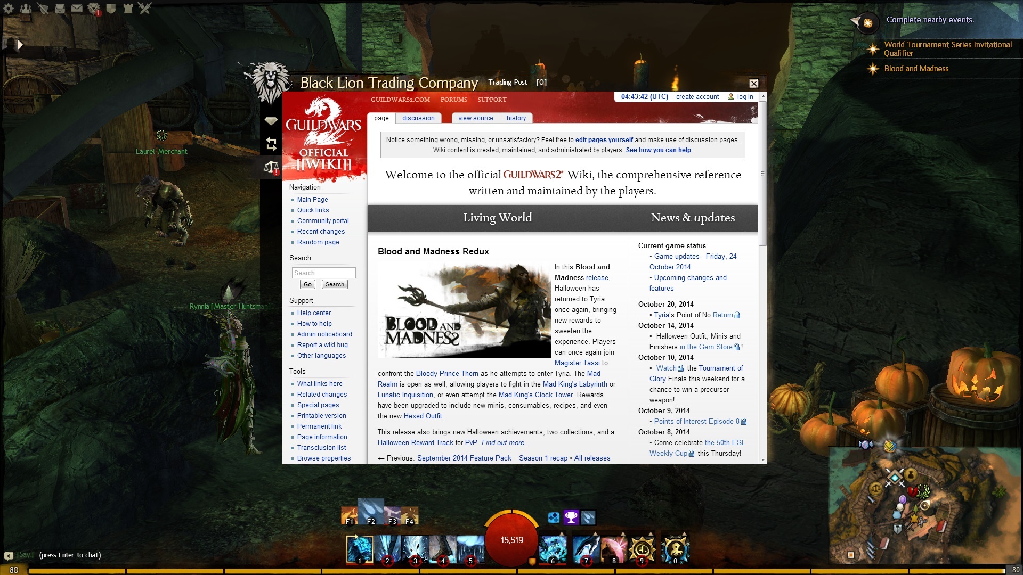The height and width of the screenshot is (575, 1023).
Task: Open the skill 8 swap arrow
Action: coord(623,533)
